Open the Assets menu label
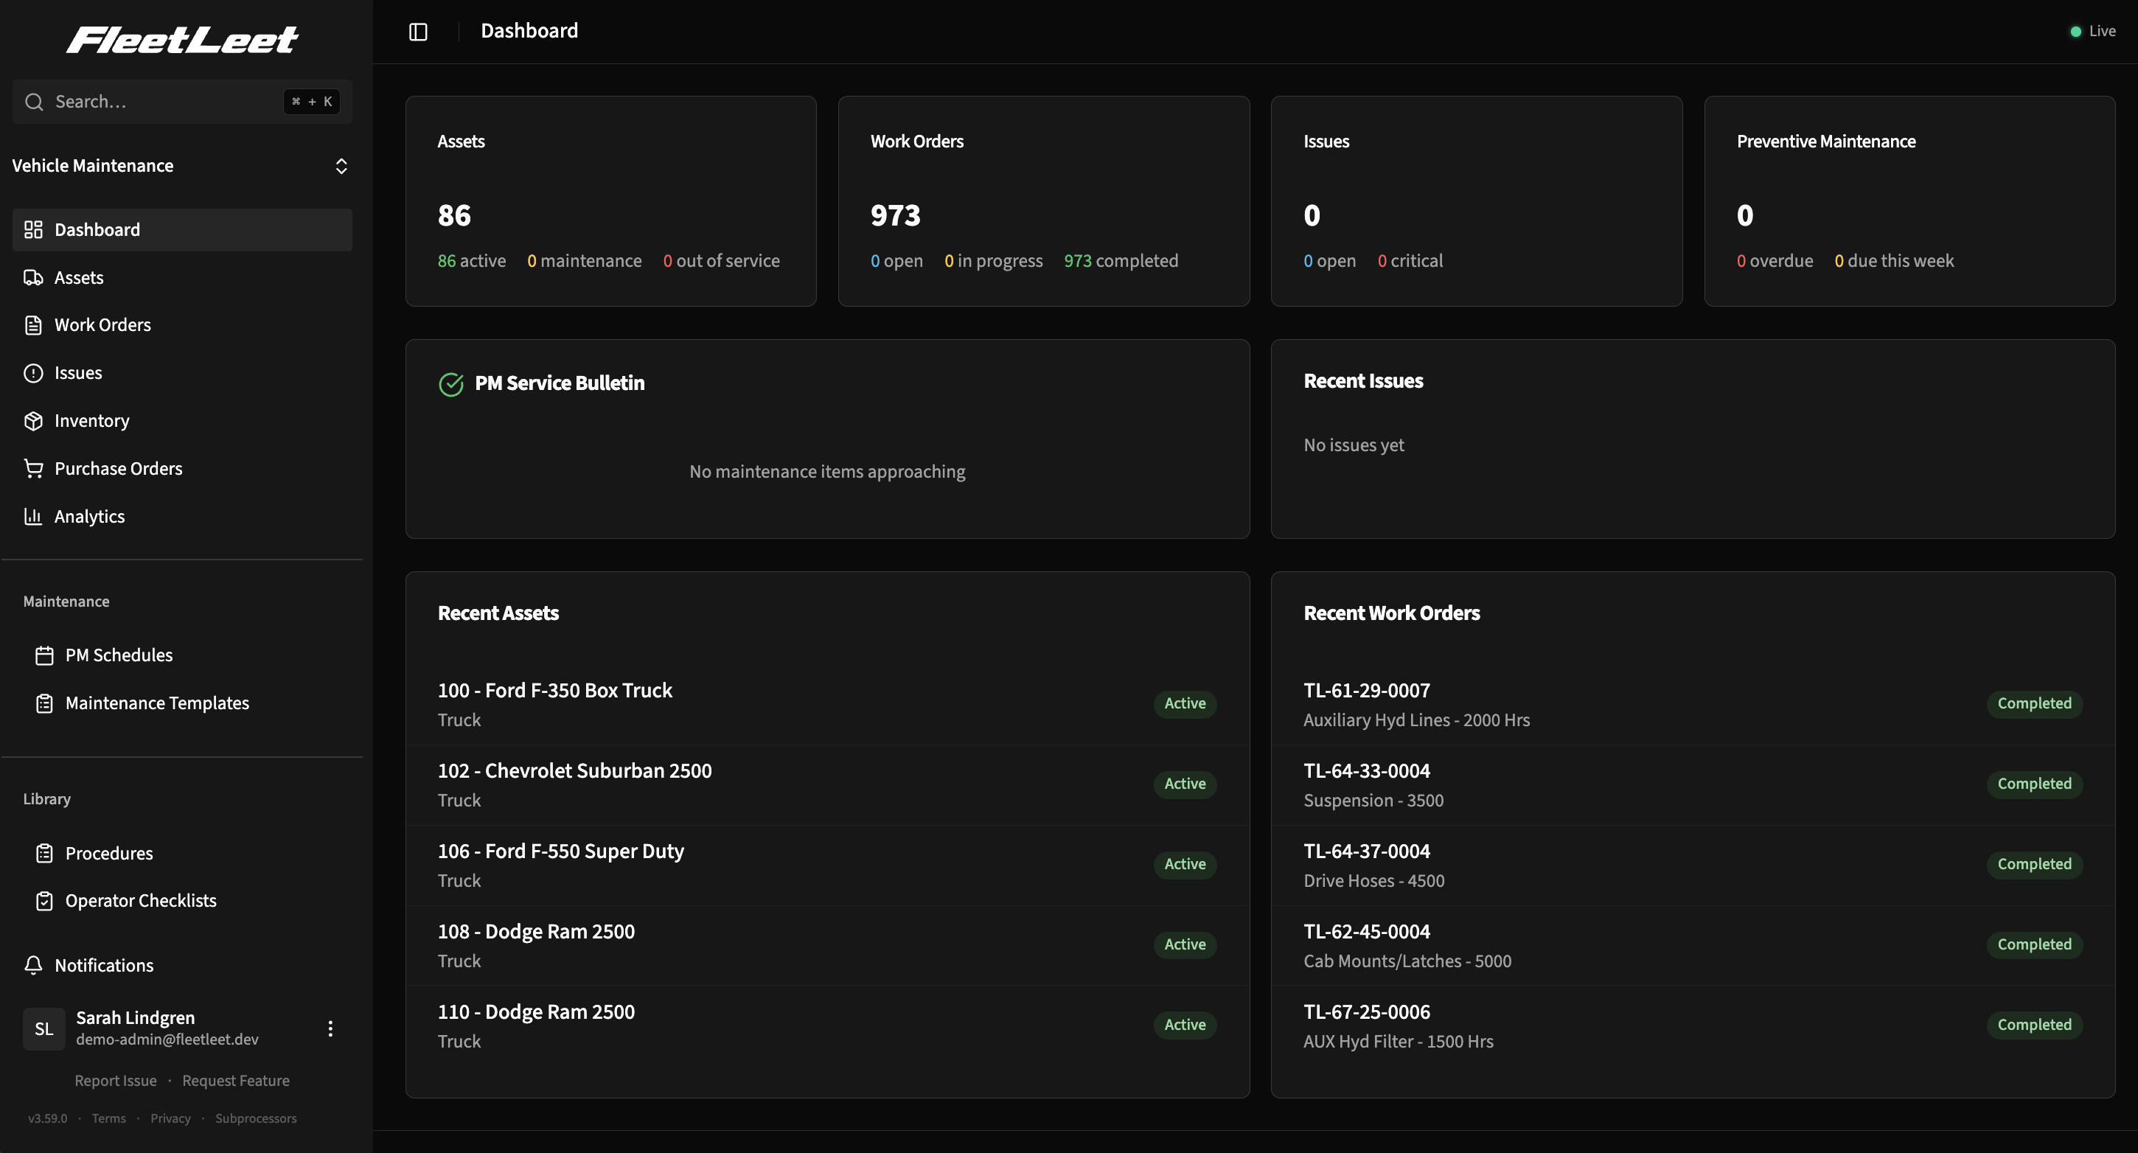Image resolution: width=2138 pixels, height=1153 pixels. [79, 277]
